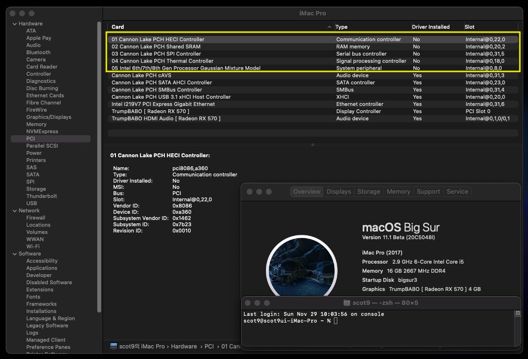Click Version 11.1 Beta text
The width and height of the screenshot is (528, 359).
click(398, 237)
